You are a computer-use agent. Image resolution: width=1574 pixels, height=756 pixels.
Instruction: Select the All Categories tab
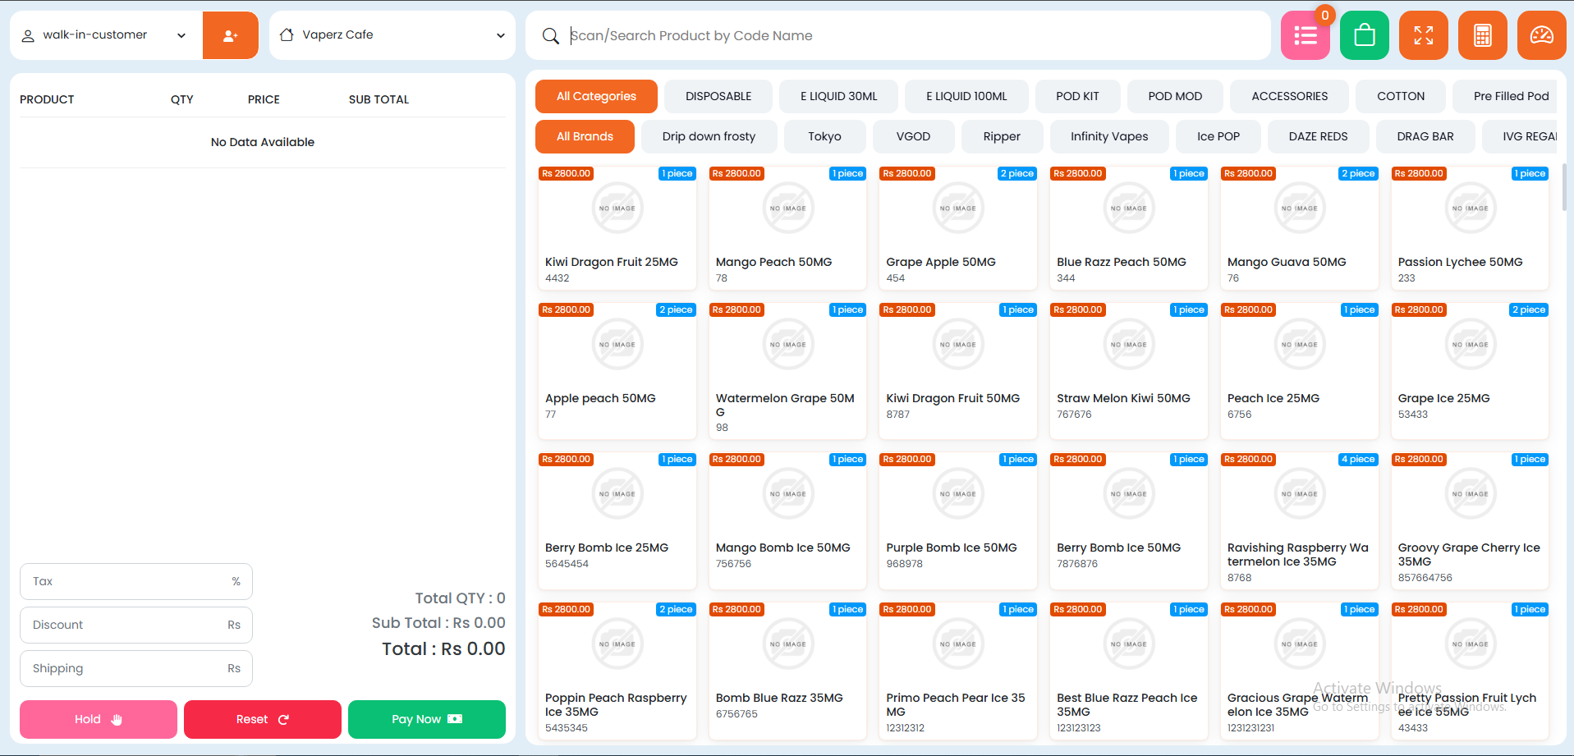click(x=596, y=96)
